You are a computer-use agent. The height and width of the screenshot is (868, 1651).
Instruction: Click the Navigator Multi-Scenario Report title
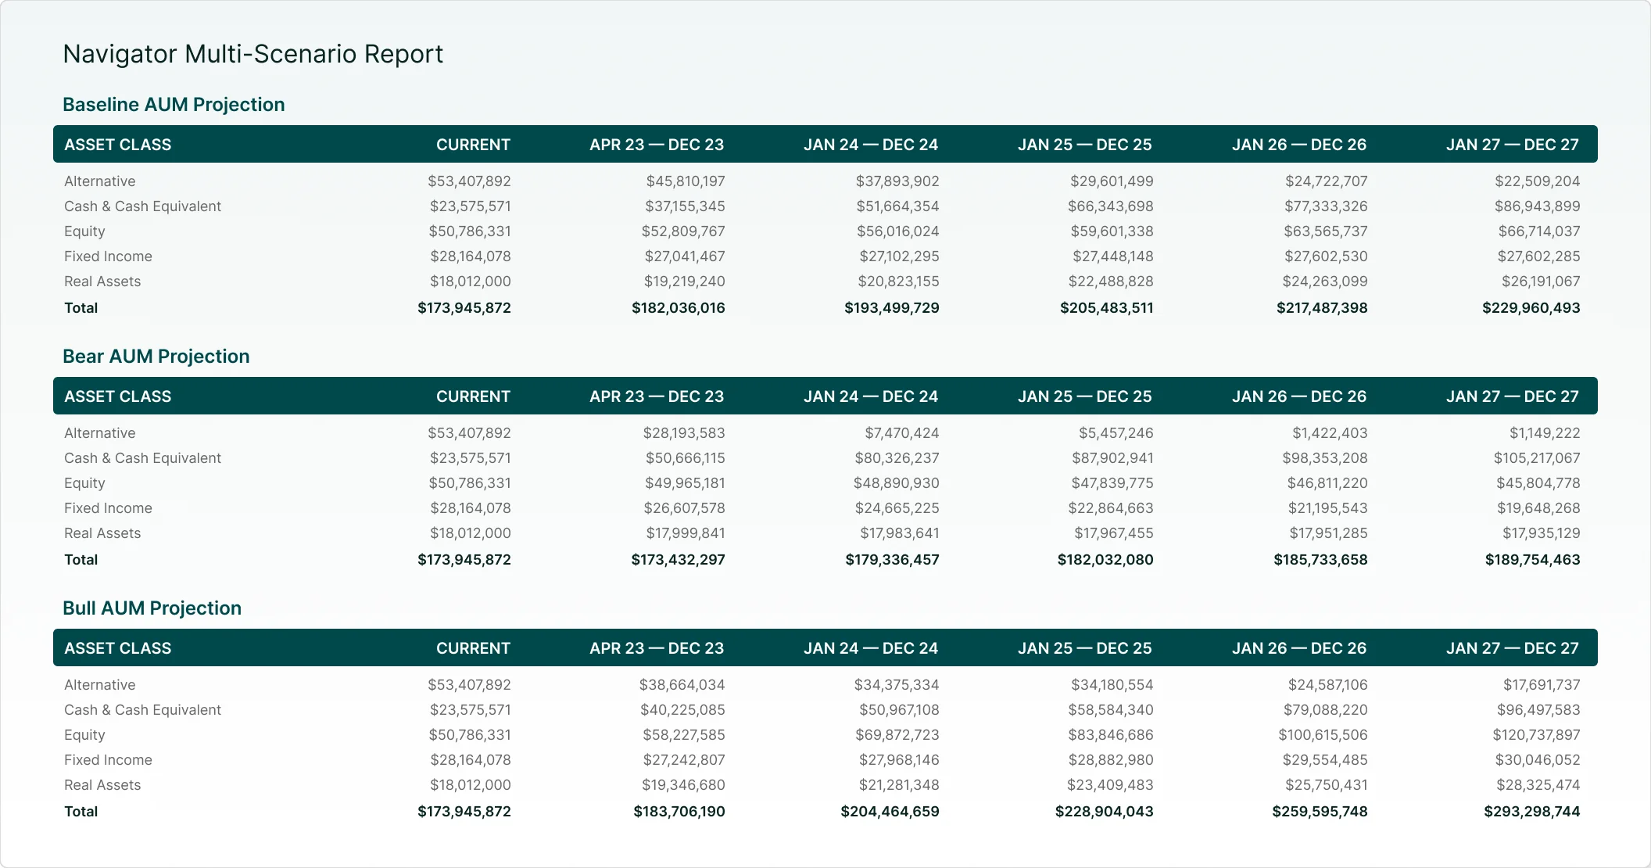252,54
